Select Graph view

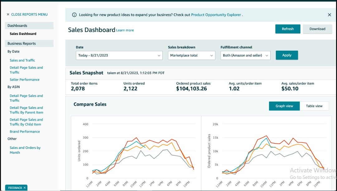point(284,106)
